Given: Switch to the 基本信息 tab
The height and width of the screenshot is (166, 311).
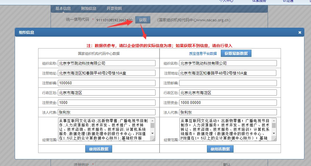Looking at the screenshot, I should tap(63, 9).
